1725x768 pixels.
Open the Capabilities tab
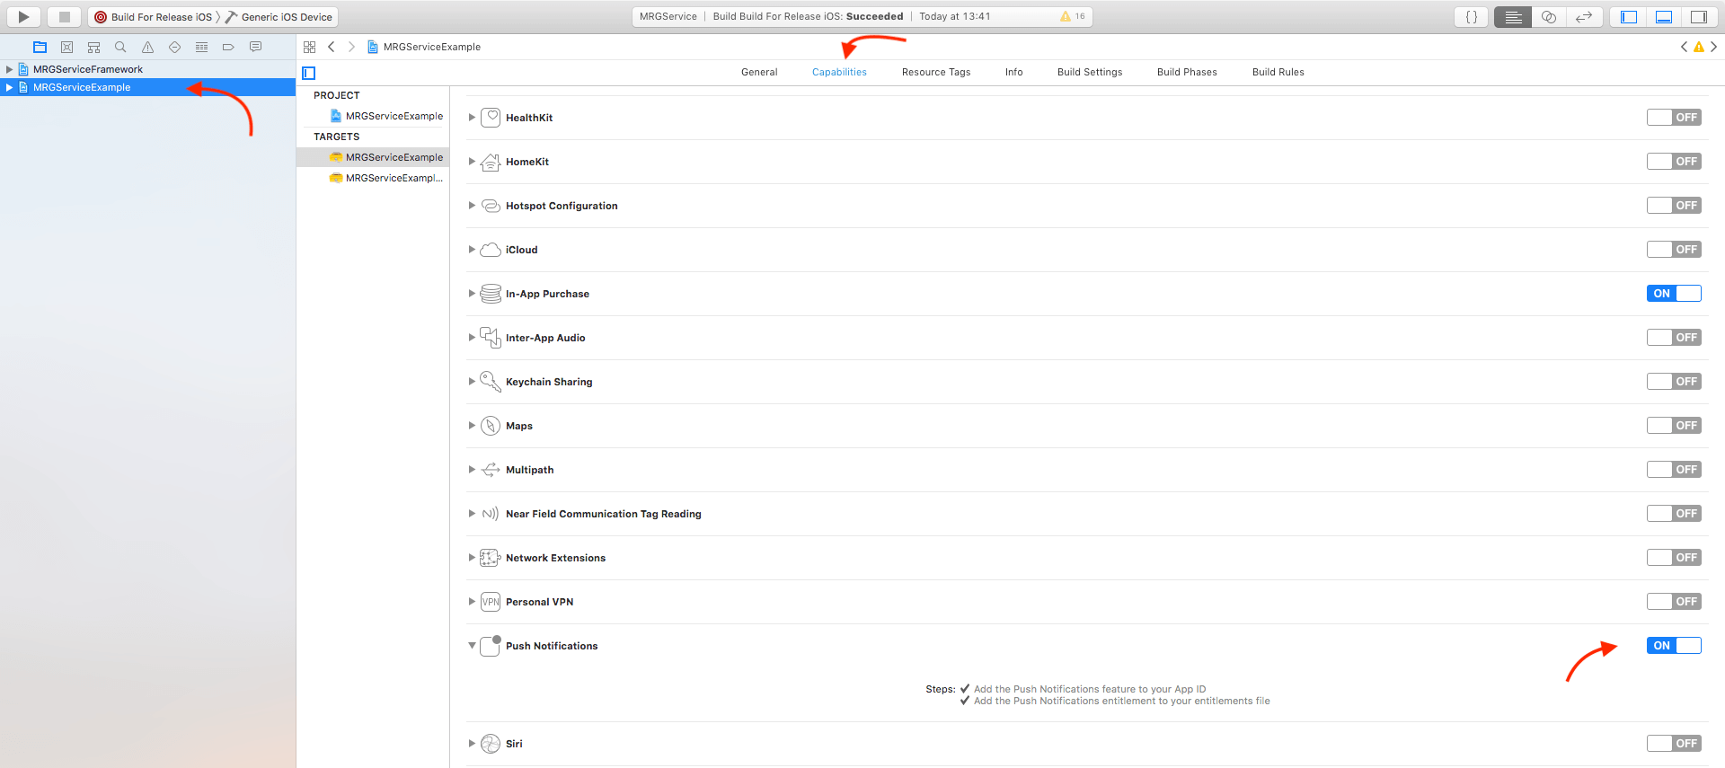pyautogui.click(x=839, y=72)
